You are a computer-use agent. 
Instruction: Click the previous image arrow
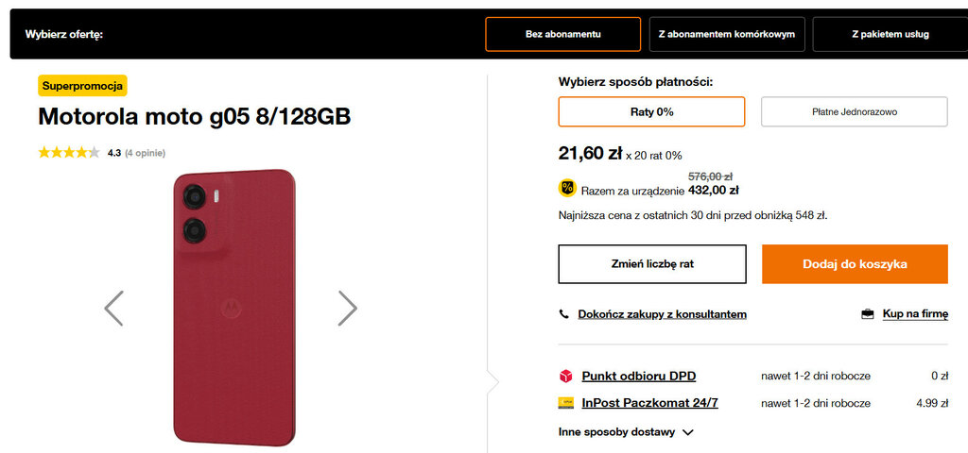click(113, 308)
